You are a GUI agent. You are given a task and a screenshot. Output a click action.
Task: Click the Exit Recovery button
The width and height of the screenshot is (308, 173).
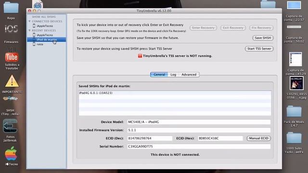[x=233, y=28]
